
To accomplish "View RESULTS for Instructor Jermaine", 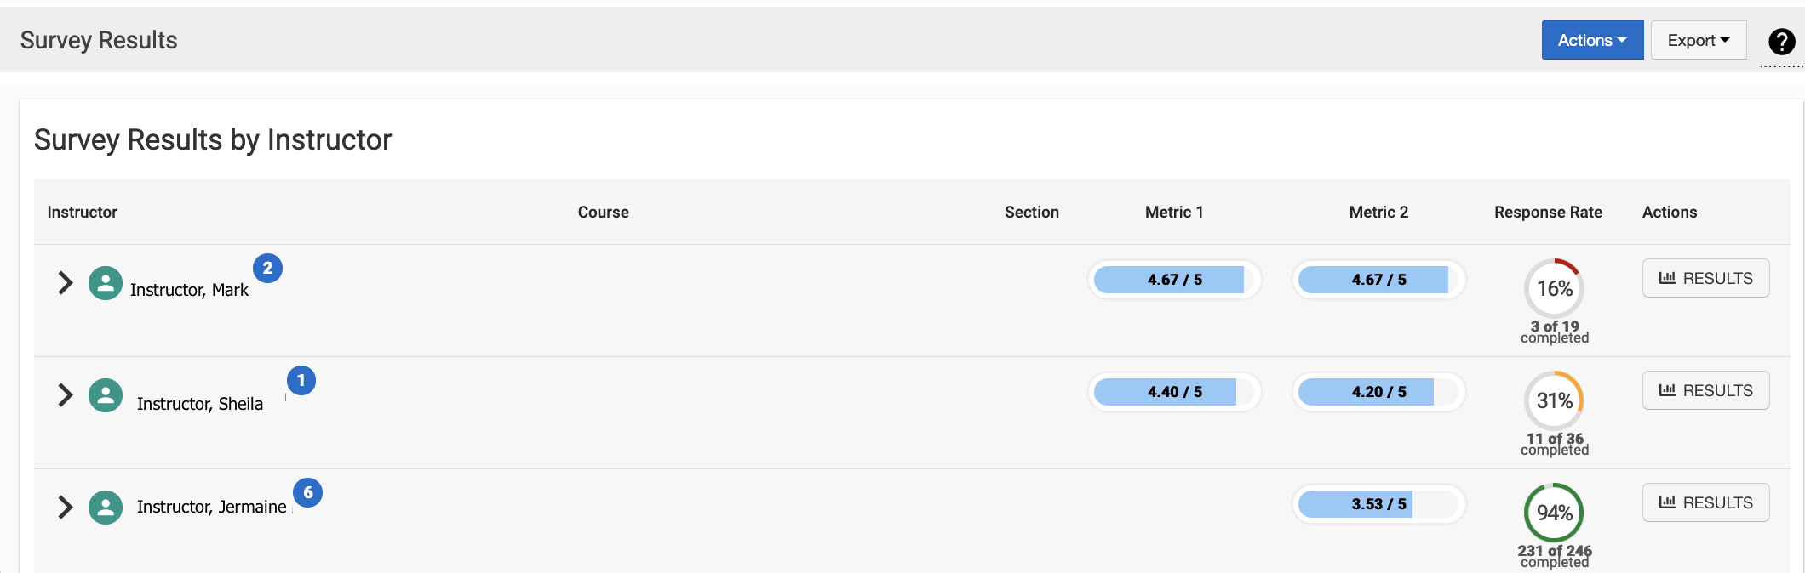I will (1705, 503).
